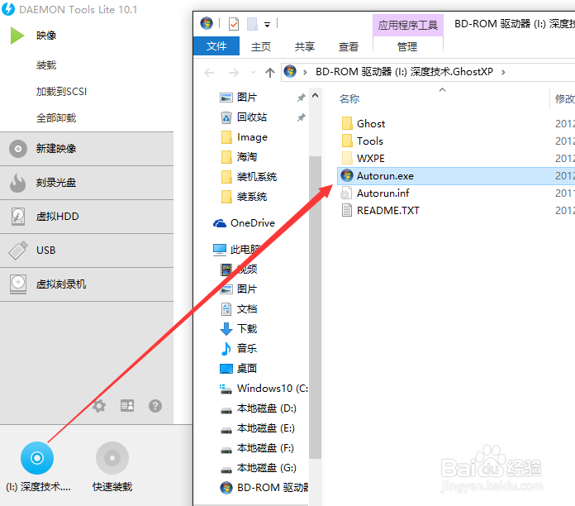This screenshot has height=506, width=575.
Task: Select 此电脑 in navigation pane
Action: tap(236, 250)
